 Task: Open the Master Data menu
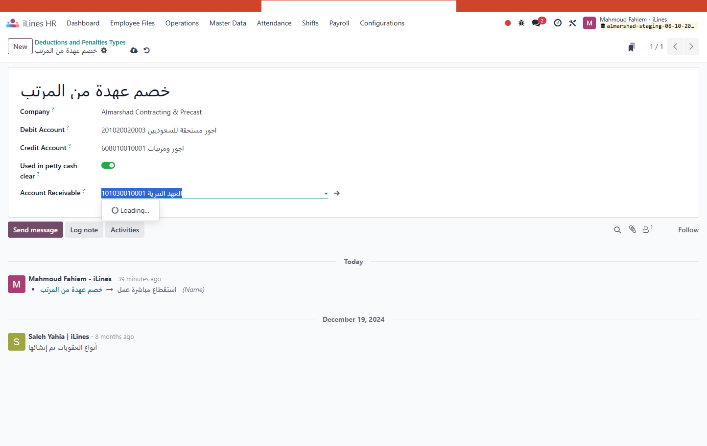(228, 23)
